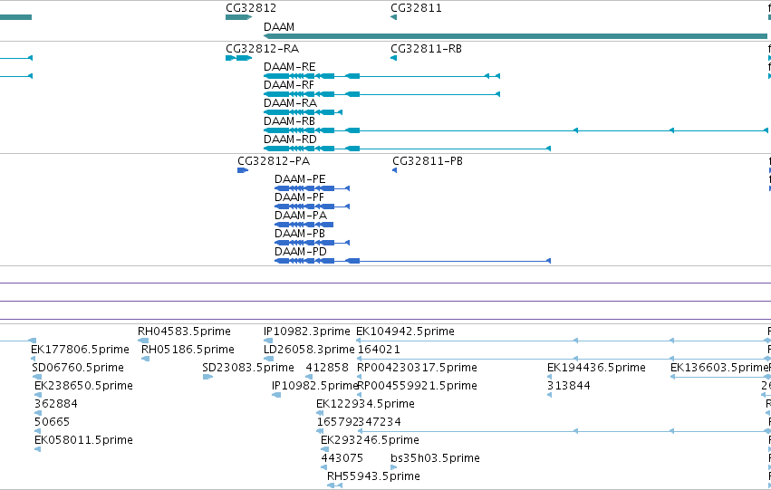Image resolution: width=771 pixels, height=490 pixels.
Task: Click the DAAM-PA protein label
Action: [x=301, y=216]
